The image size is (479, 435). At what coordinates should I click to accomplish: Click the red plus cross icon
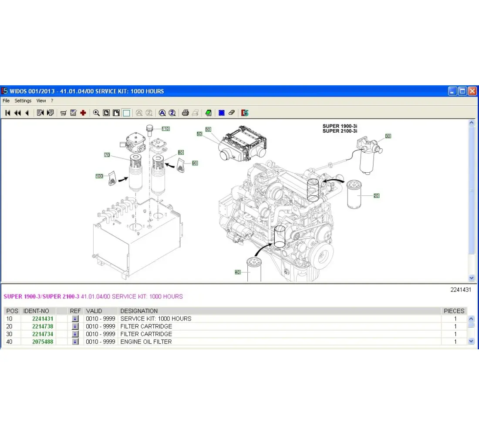click(x=83, y=113)
